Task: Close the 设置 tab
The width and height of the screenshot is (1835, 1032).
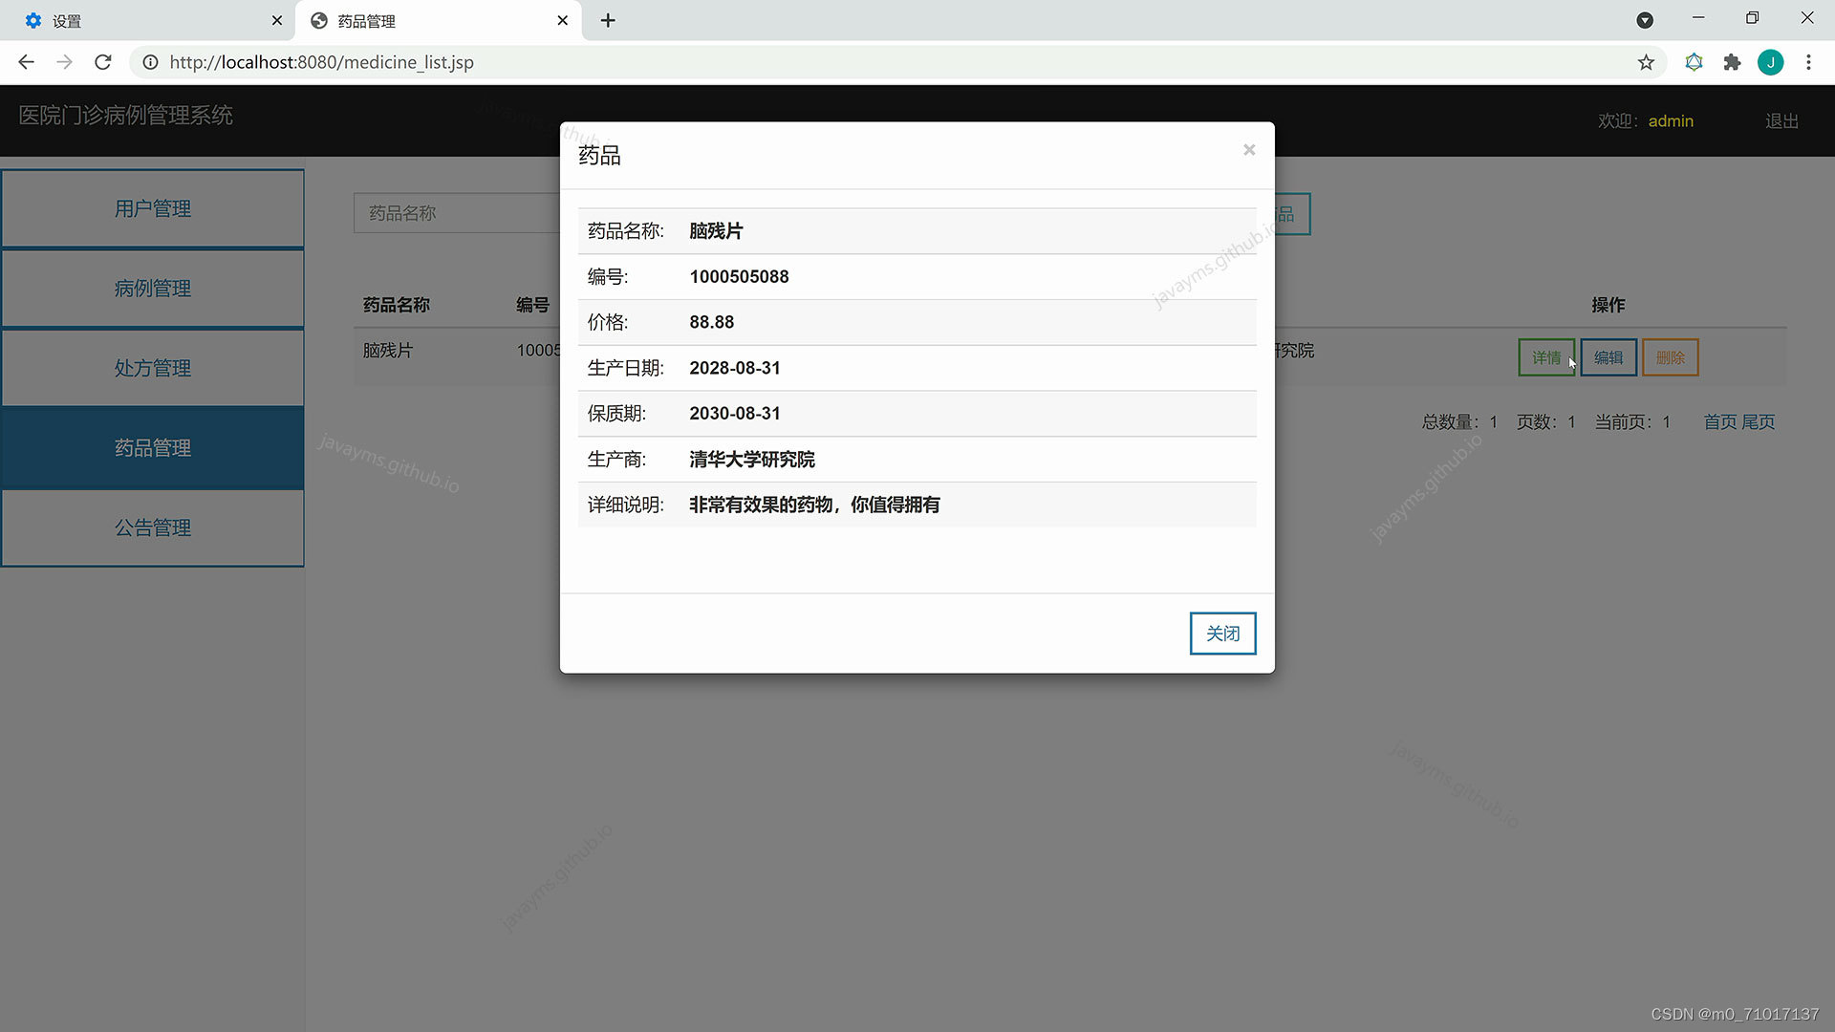Action: tap(276, 20)
